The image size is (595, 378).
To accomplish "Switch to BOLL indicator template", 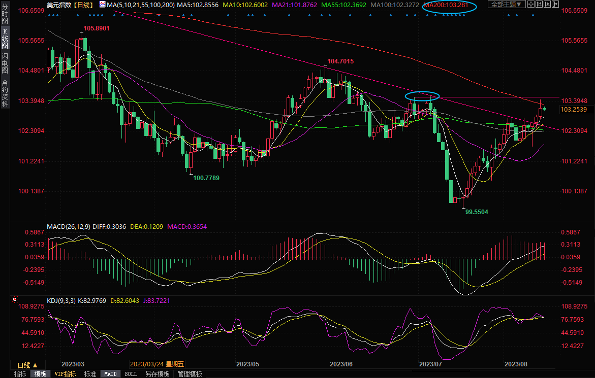I will (131, 374).
